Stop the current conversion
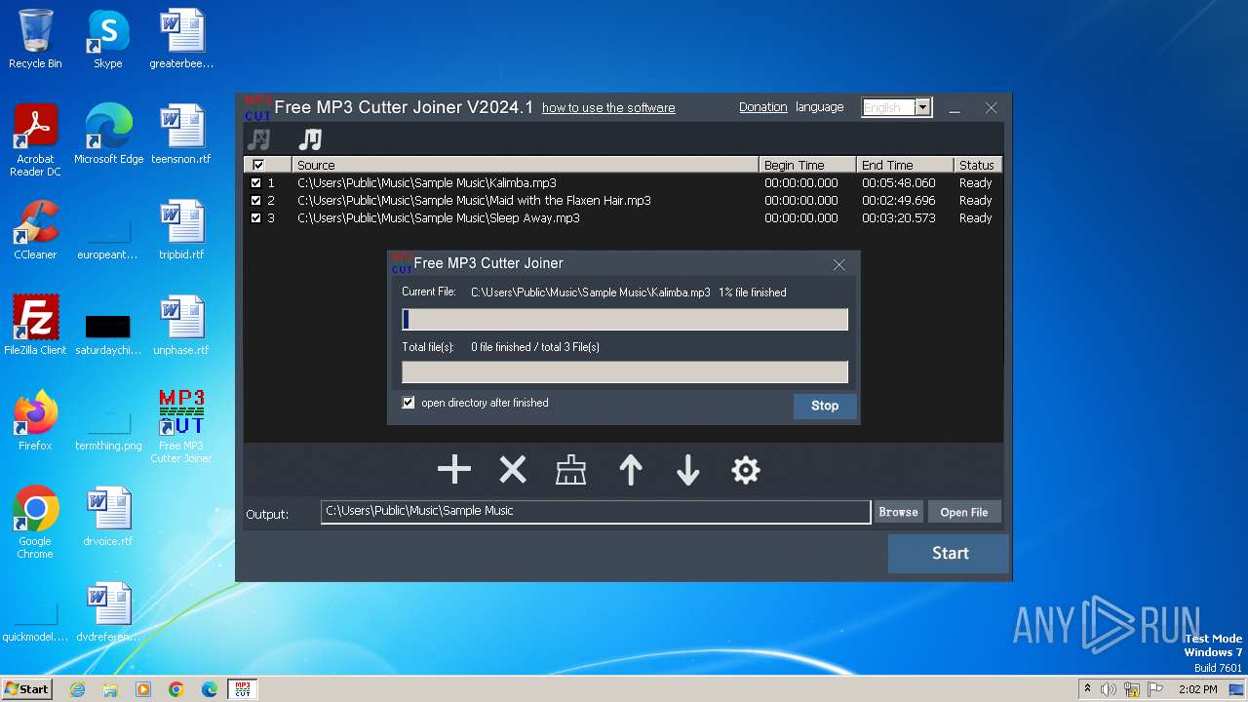The width and height of the screenshot is (1248, 702). click(x=825, y=406)
